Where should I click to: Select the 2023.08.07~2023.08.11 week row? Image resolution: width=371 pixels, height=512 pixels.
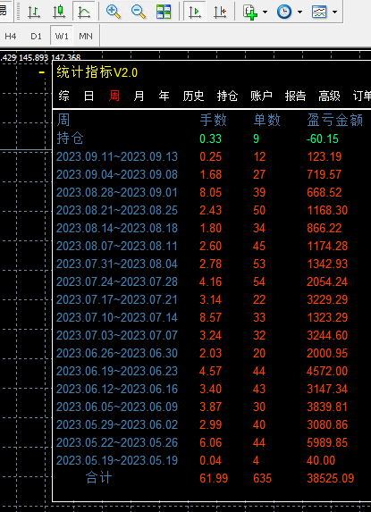tap(117, 246)
